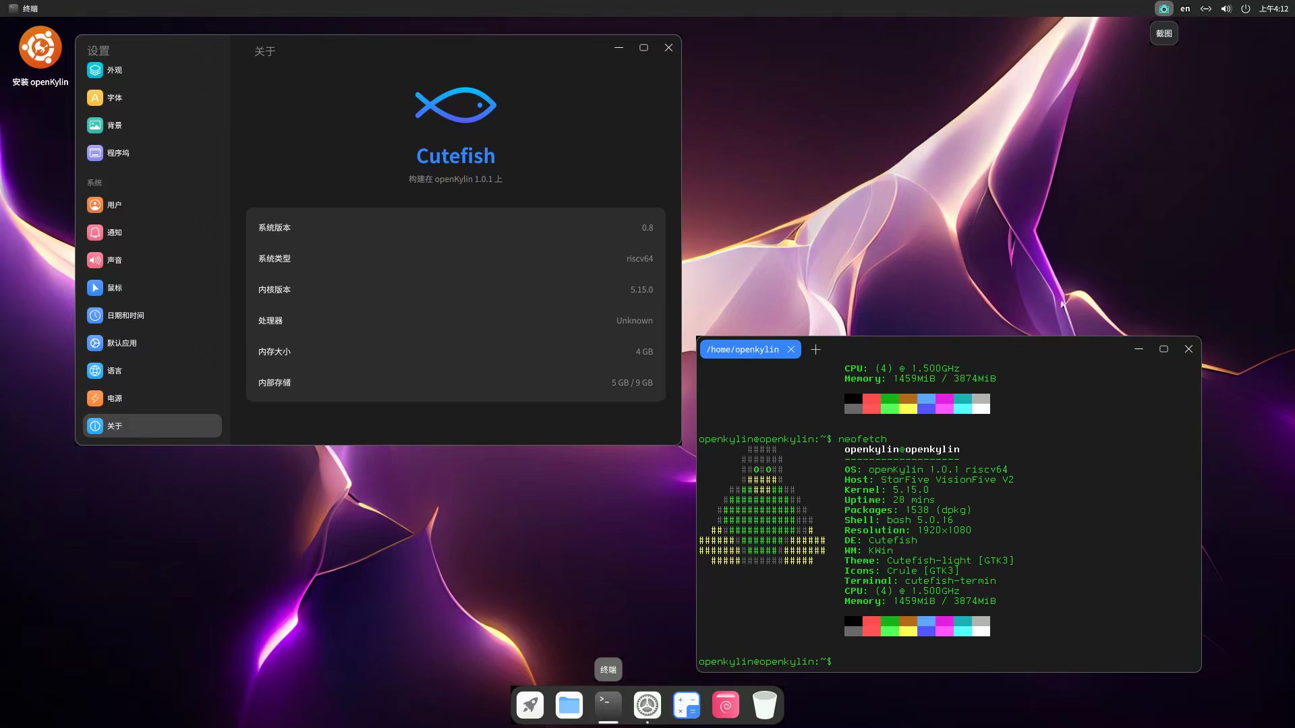Open the network tray icon
This screenshot has width=1295, height=728.
[1206, 9]
